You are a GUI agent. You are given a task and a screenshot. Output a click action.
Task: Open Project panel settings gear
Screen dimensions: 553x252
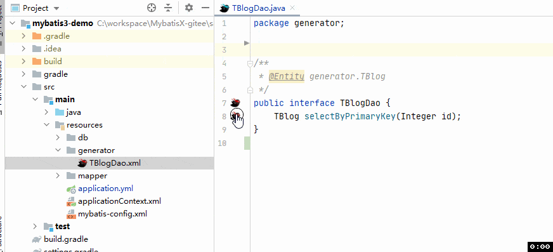[189, 8]
